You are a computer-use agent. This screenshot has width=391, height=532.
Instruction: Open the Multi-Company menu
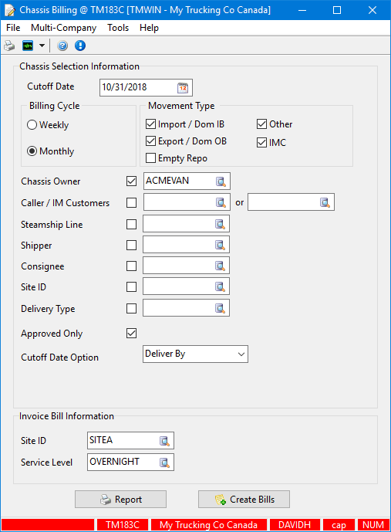pos(63,28)
